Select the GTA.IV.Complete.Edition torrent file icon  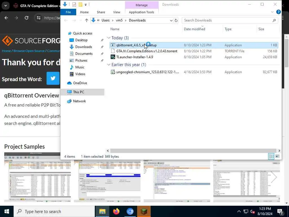click(x=113, y=51)
